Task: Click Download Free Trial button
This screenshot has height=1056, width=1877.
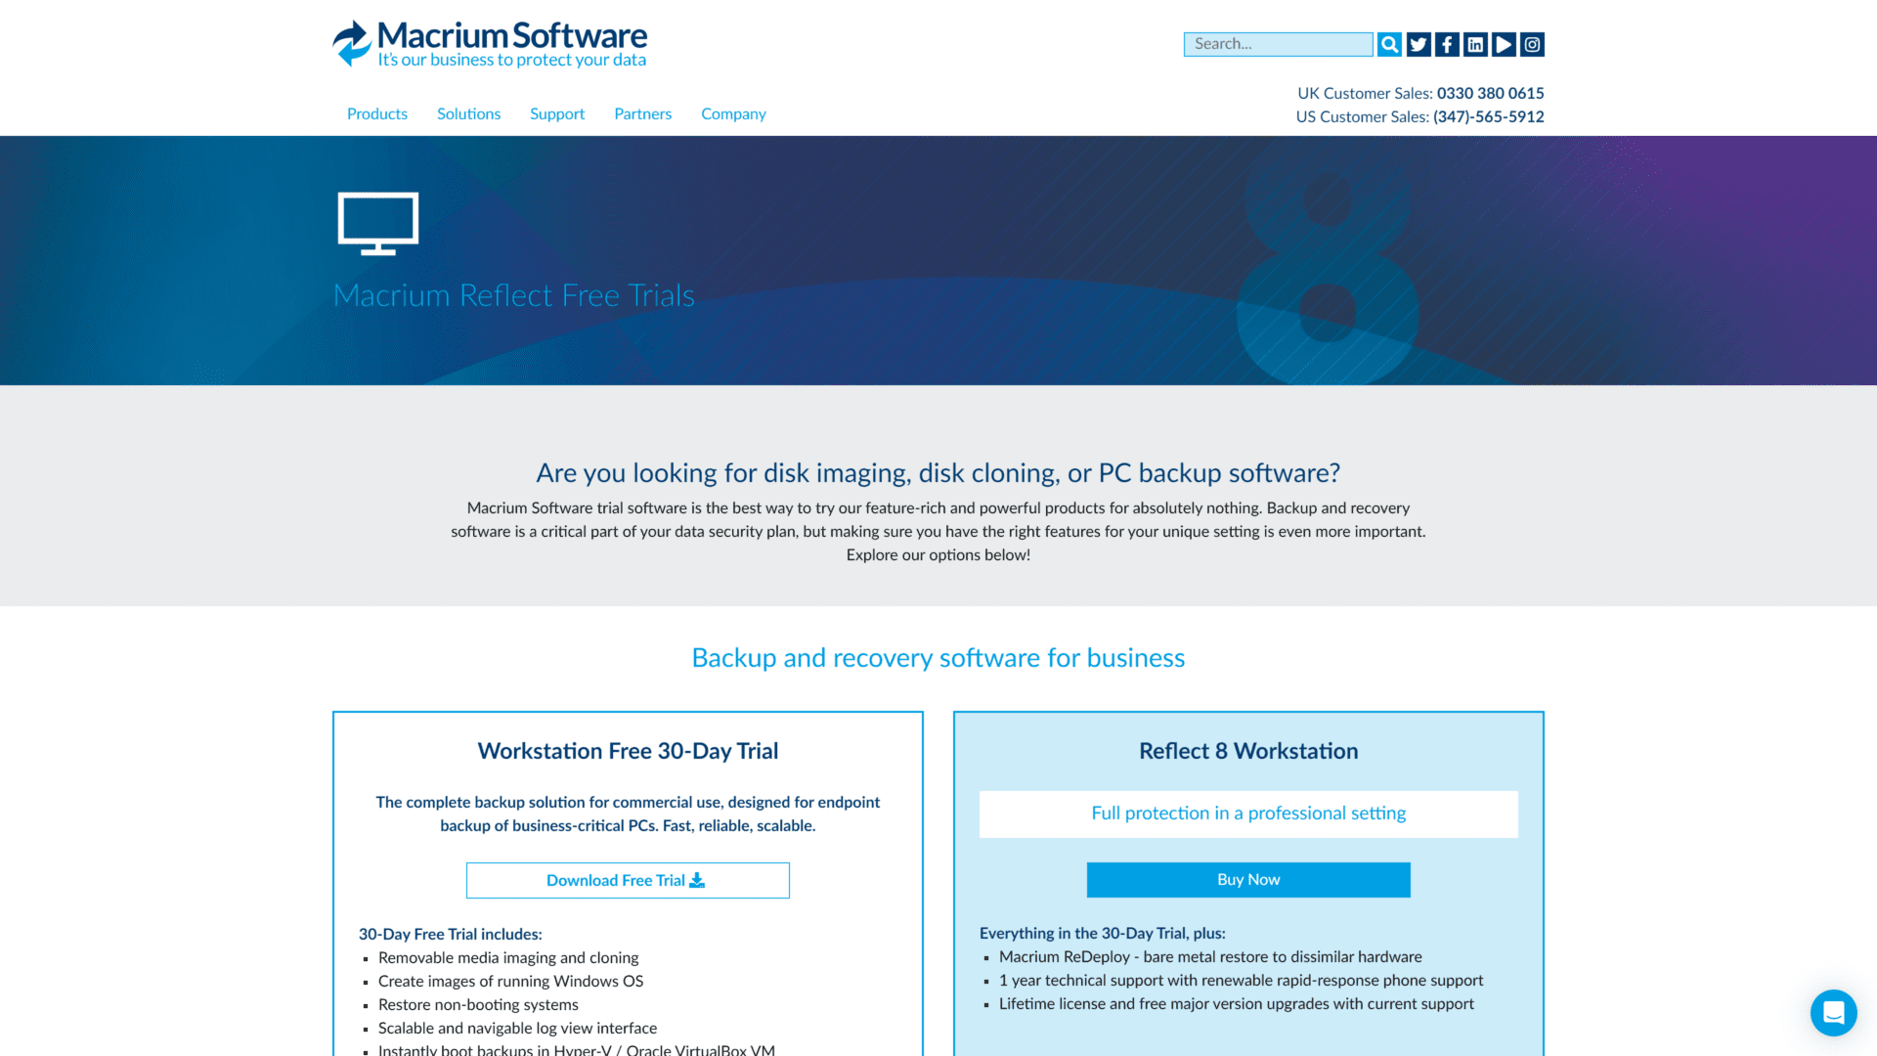Action: click(628, 879)
